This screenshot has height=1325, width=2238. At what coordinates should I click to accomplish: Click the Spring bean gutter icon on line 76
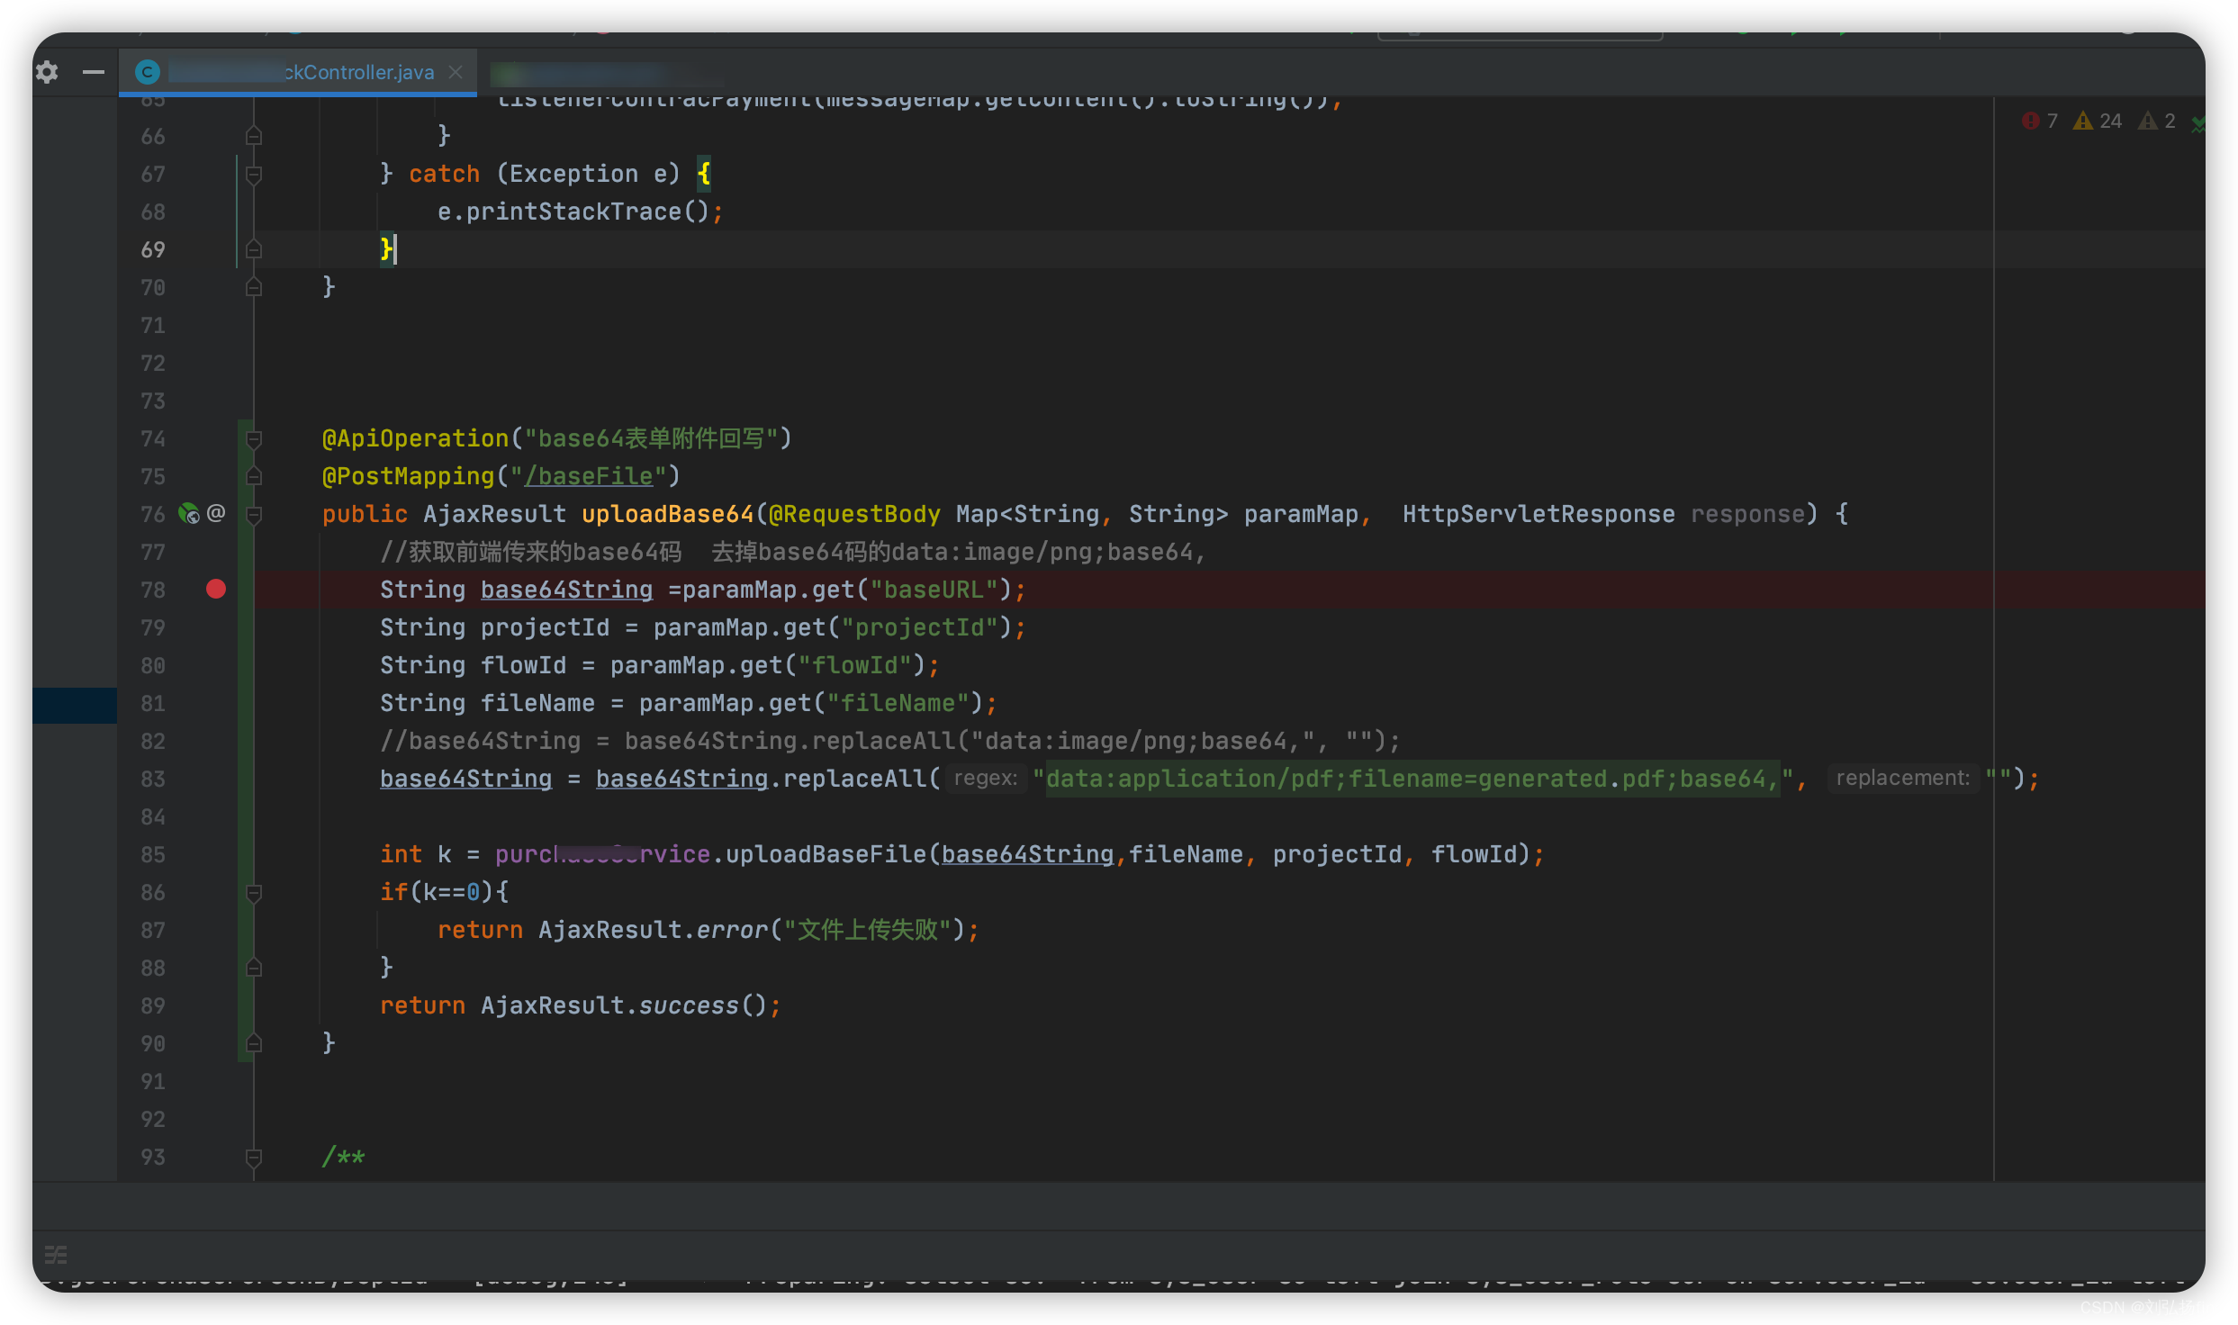[x=188, y=514]
